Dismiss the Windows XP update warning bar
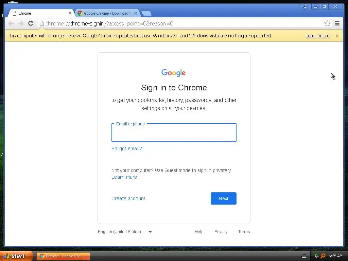 (x=337, y=36)
